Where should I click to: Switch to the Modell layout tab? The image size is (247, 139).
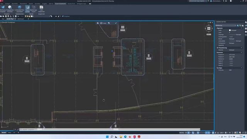click(3, 133)
